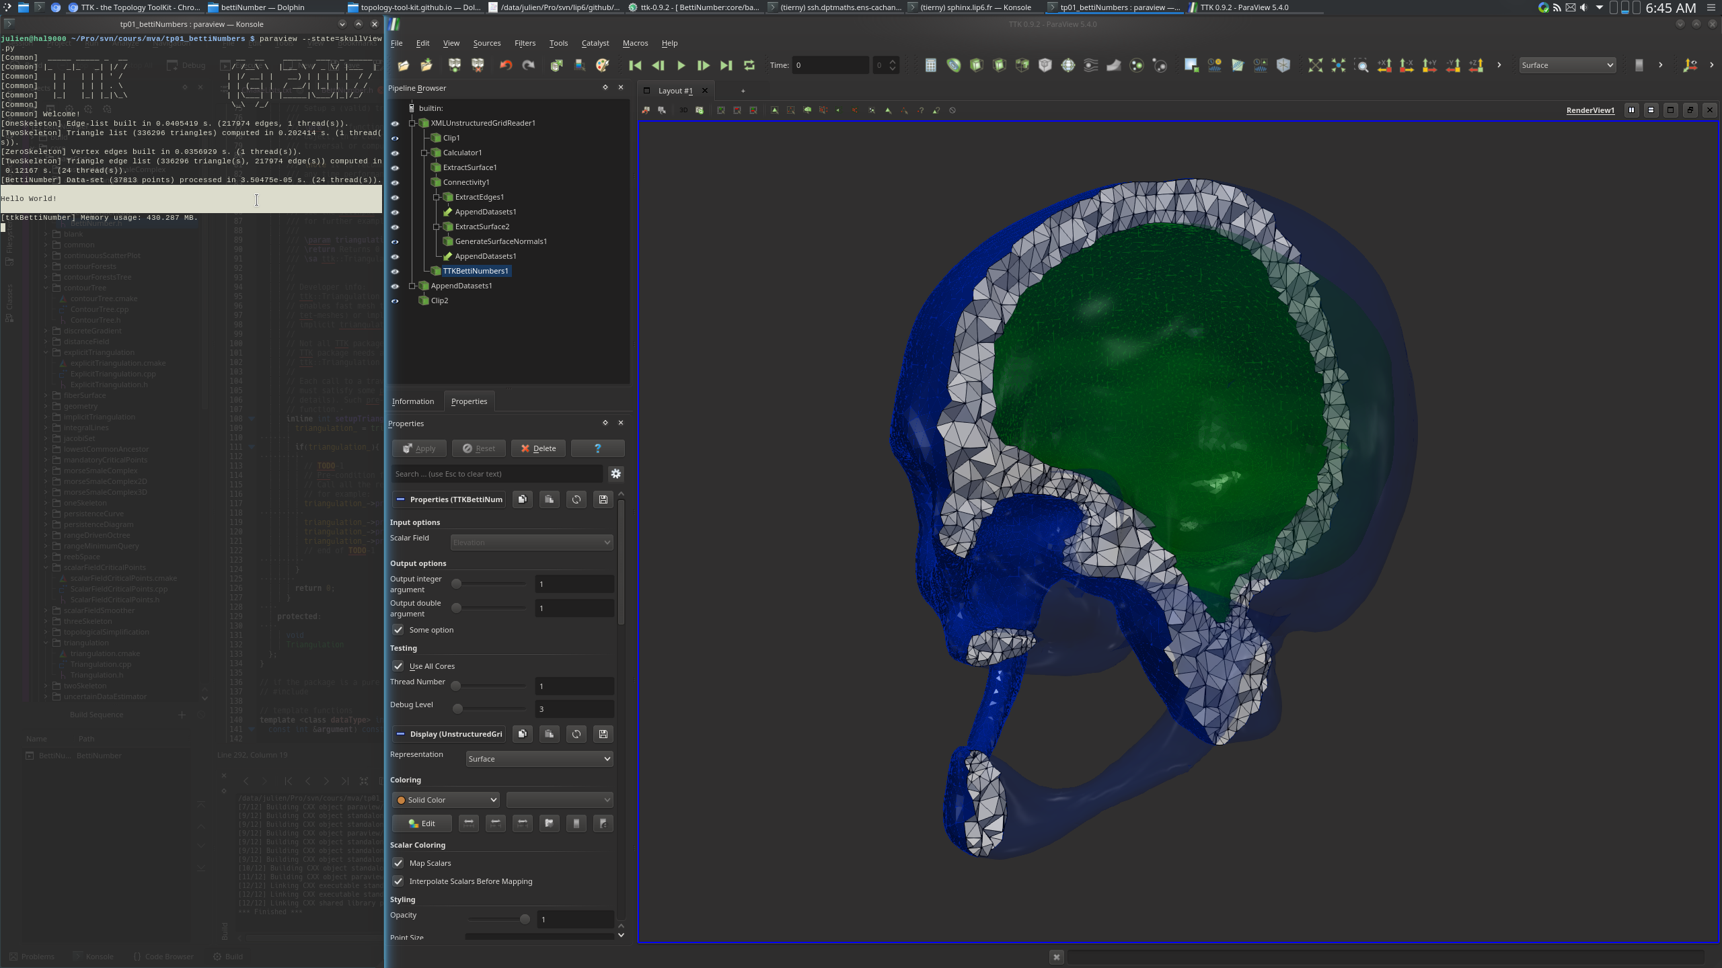Open the Representation dropdown in Display section

pos(539,759)
